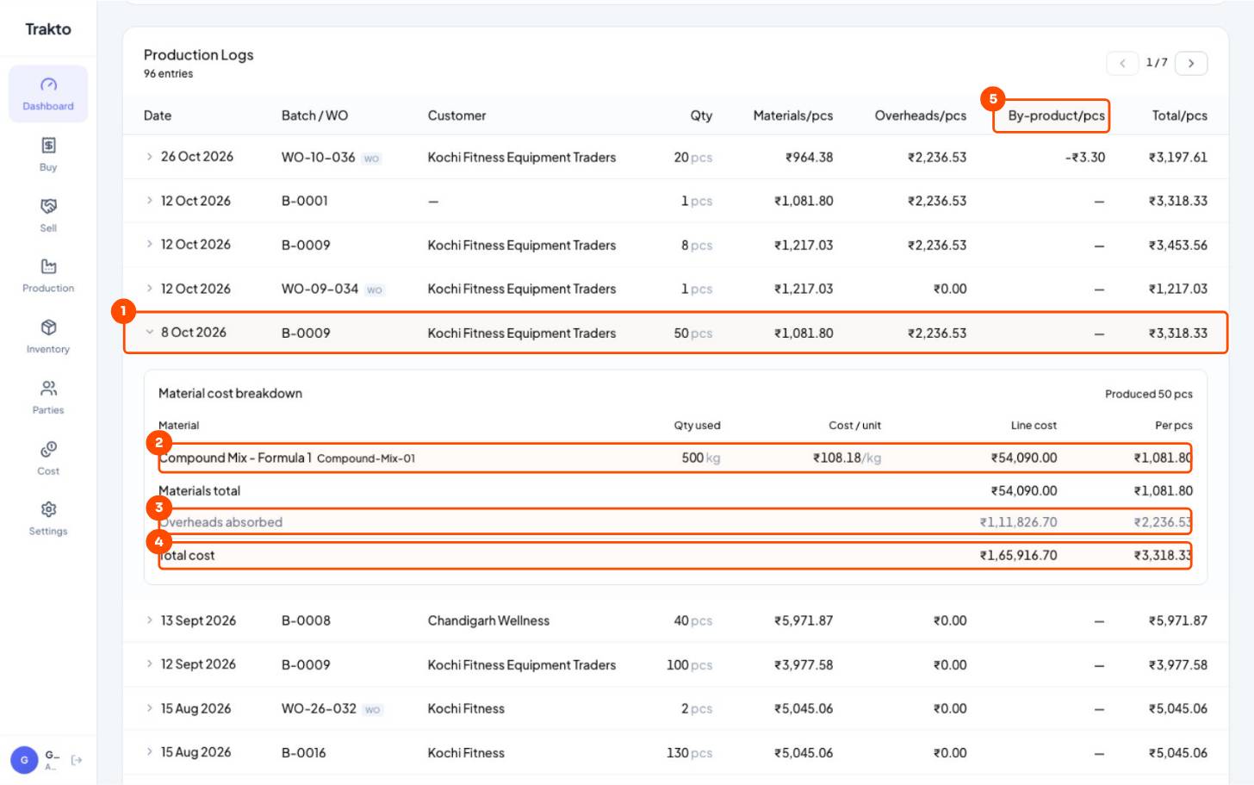Click the Batch / WO column header
The width and height of the screenshot is (1254, 785).
(314, 115)
